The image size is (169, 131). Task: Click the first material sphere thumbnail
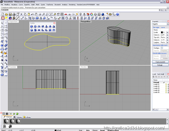click(6, 121)
